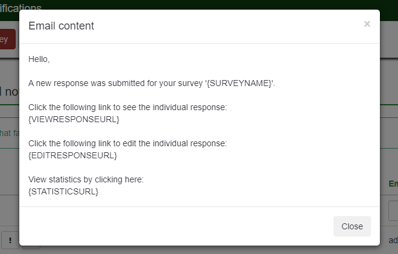Screen dimensions: 398x254
Task: Click the 'see the individual response' line
Action: [x=127, y=107]
